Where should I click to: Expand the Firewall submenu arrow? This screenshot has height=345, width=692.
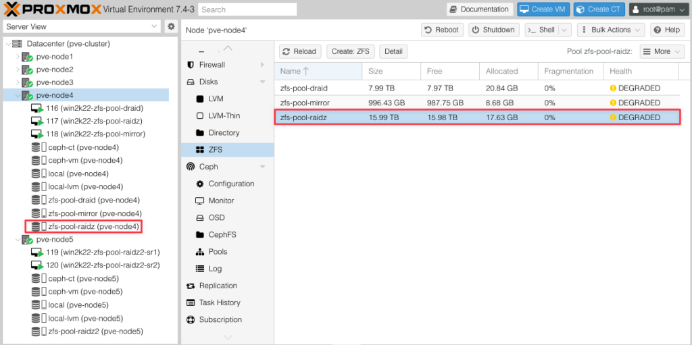(x=263, y=65)
